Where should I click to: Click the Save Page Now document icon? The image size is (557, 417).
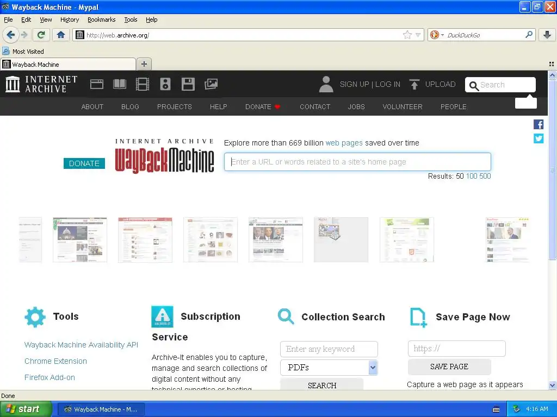418,317
